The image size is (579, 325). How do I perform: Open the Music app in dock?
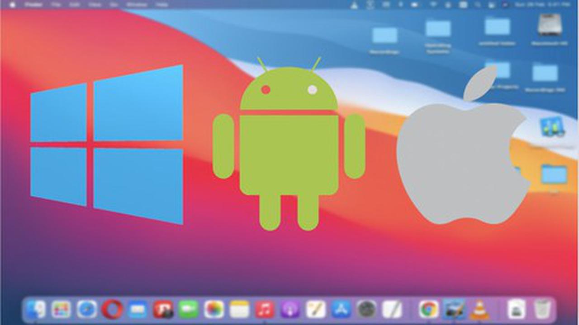point(265,310)
